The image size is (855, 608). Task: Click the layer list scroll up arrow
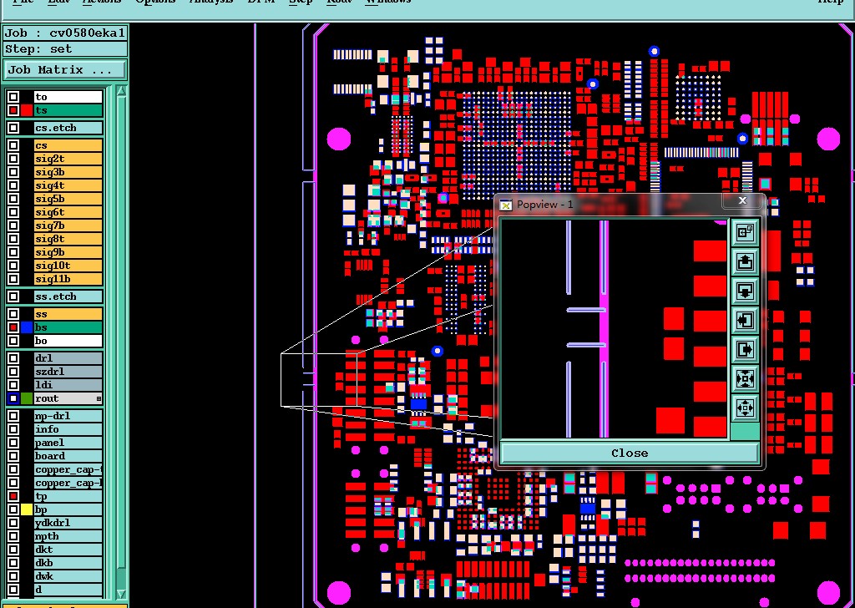121,91
